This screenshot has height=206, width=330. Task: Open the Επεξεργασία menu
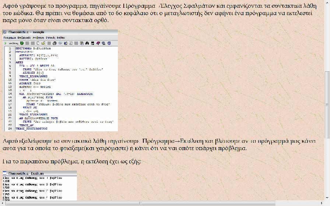point(24,38)
